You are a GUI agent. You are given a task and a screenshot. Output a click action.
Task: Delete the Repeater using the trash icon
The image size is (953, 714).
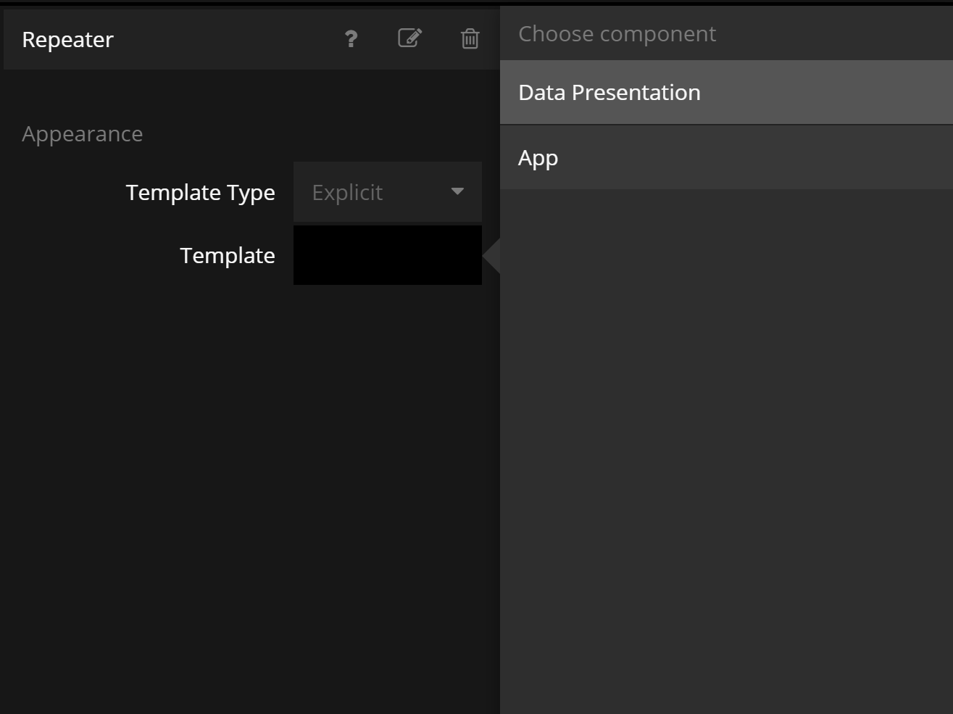point(470,39)
